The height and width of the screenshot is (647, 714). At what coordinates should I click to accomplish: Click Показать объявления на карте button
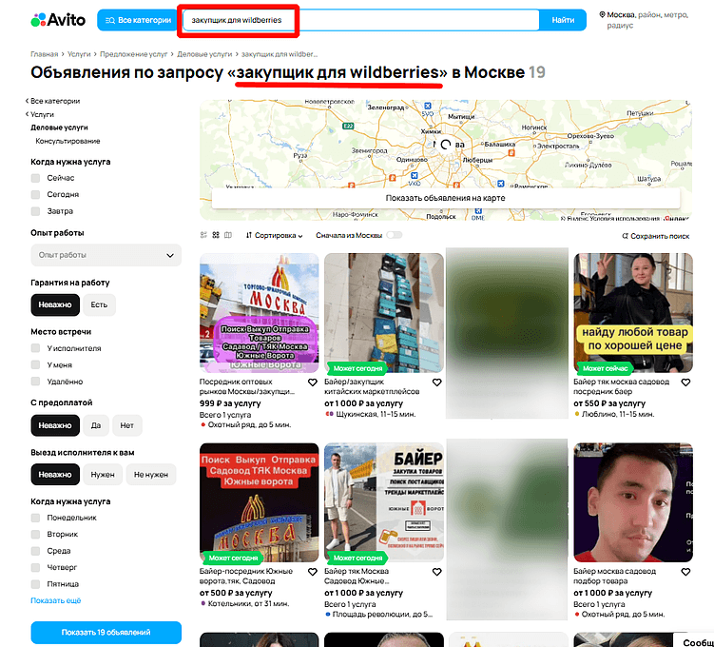445,198
